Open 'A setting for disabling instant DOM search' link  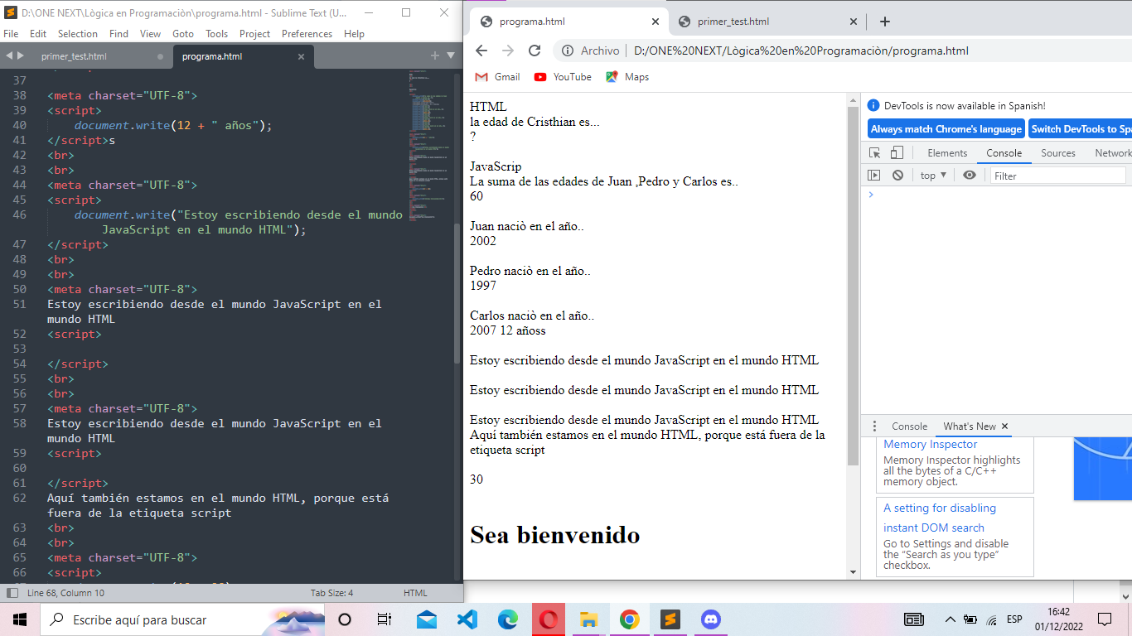(940, 518)
